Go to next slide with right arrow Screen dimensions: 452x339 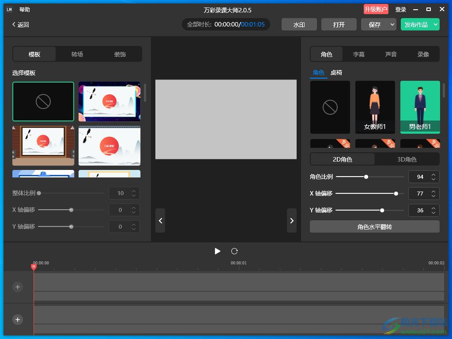pyautogui.click(x=292, y=220)
